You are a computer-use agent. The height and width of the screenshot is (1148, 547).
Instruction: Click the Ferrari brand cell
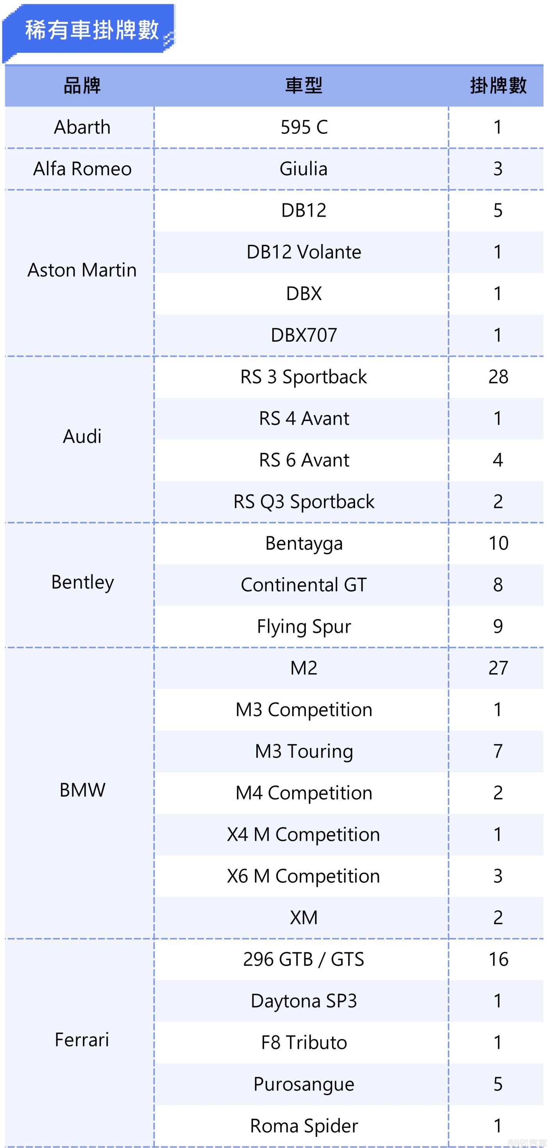tap(82, 1040)
